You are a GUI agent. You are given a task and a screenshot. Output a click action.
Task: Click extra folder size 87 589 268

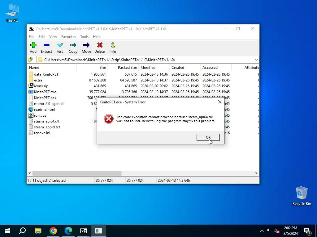click(x=98, y=80)
